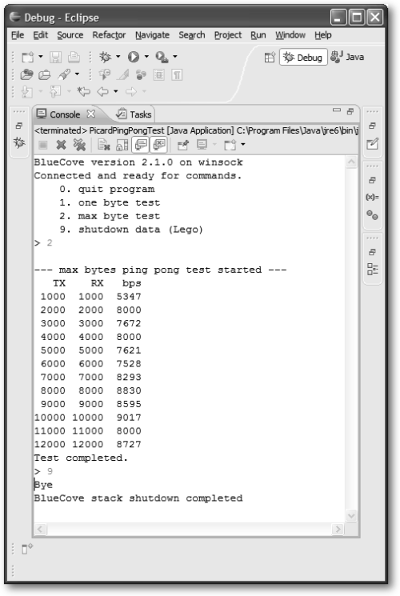
Task: Click the Remove Launch X icon
Action: pyautogui.click(x=61, y=145)
